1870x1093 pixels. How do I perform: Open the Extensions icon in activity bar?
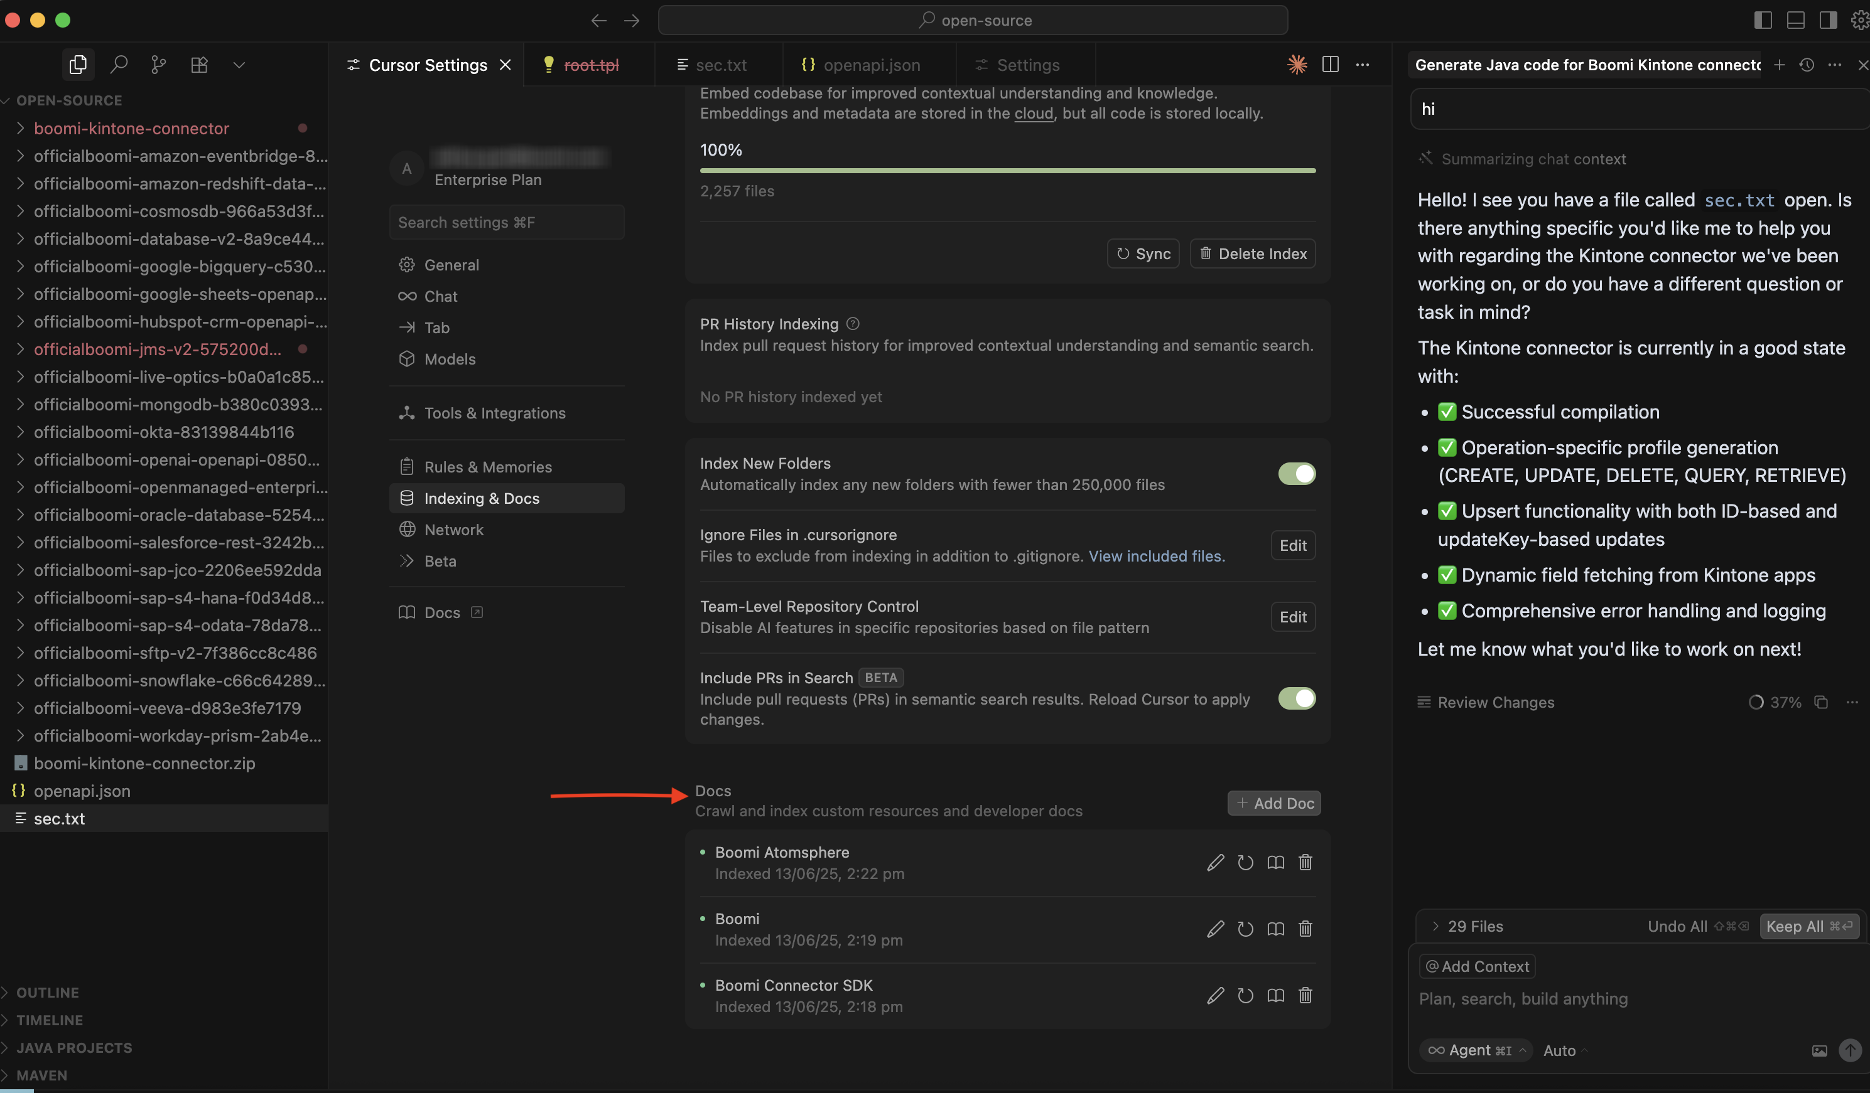click(199, 65)
